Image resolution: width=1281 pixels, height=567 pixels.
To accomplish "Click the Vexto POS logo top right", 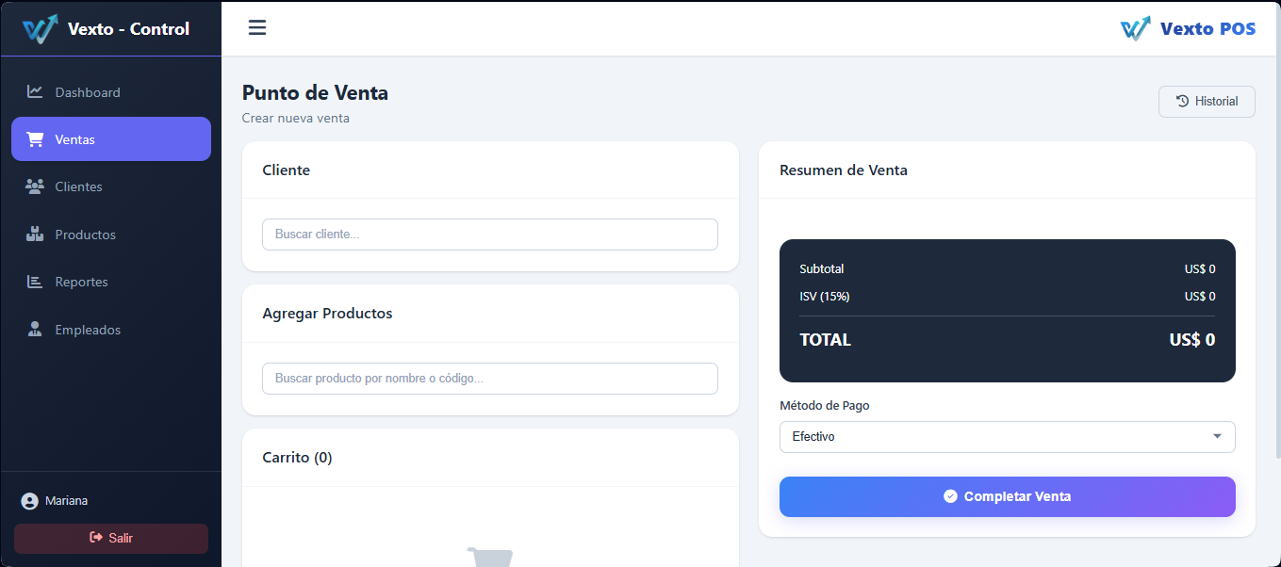I will 1188,28.
